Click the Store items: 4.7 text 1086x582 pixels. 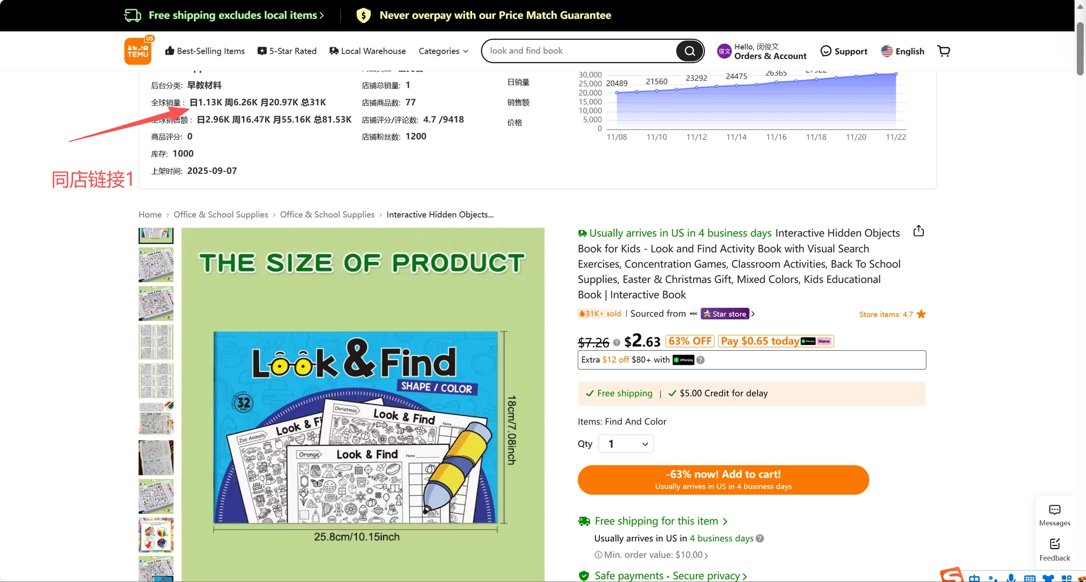(886, 314)
